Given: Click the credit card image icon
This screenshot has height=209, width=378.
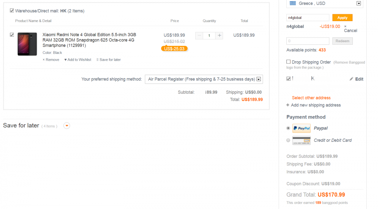Looking at the screenshot, I should point(301,140).
